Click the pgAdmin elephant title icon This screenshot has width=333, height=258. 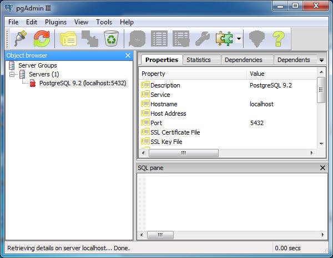[x=9, y=8]
